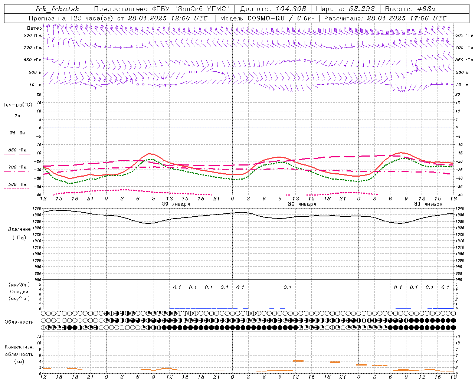Select the Td 2м legend entry

(17, 133)
